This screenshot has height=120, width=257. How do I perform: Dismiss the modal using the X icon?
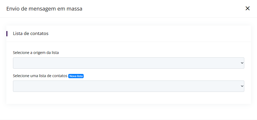click(247, 8)
